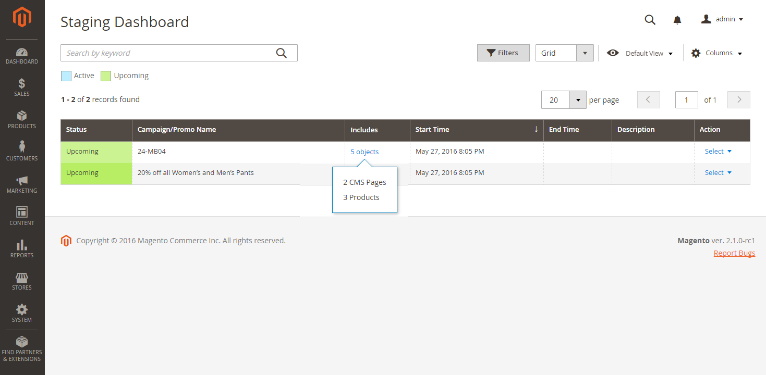The image size is (766, 375).
Task: Open the Report Bugs link
Action: [x=734, y=253]
